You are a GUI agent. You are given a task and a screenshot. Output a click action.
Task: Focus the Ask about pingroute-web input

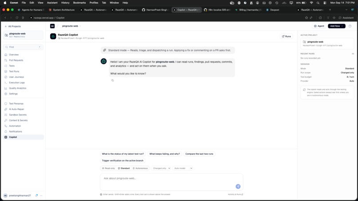[171, 182]
